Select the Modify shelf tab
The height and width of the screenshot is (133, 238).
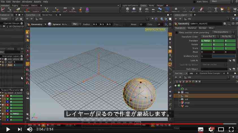152,5
